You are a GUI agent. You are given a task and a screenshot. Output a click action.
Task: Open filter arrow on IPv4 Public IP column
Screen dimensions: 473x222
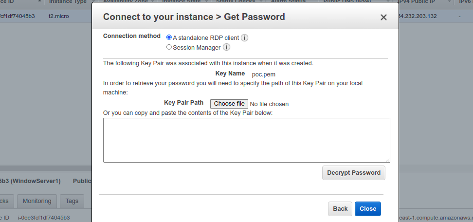(x=450, y=1)
